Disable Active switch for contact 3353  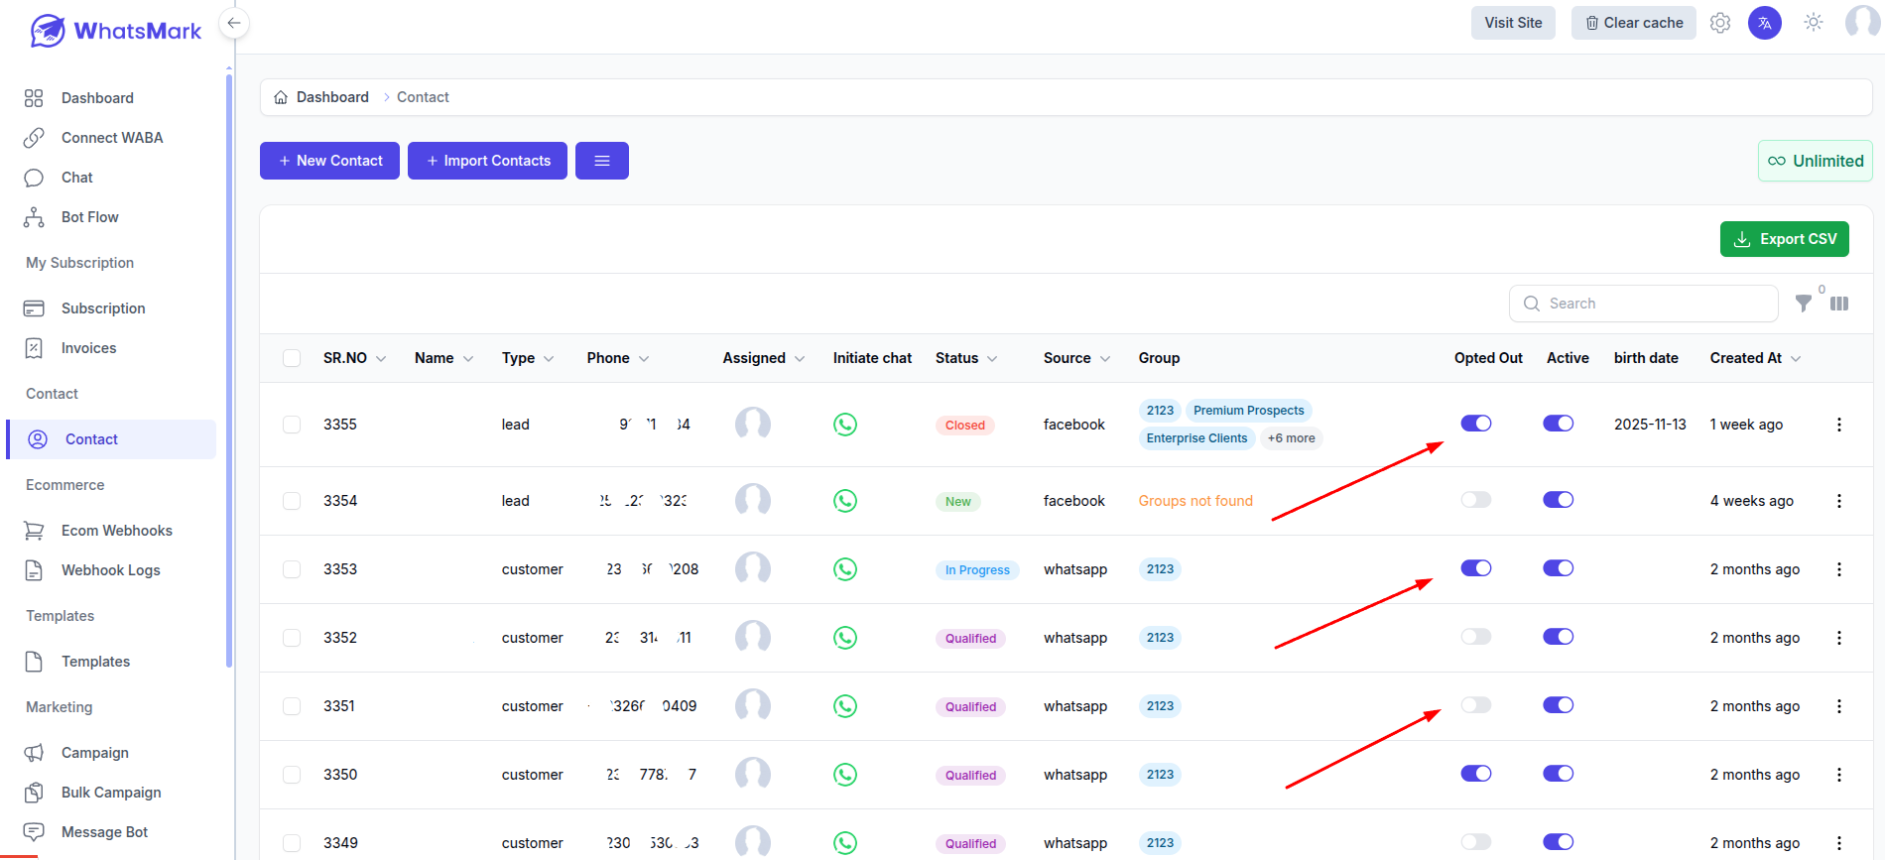1559,568
